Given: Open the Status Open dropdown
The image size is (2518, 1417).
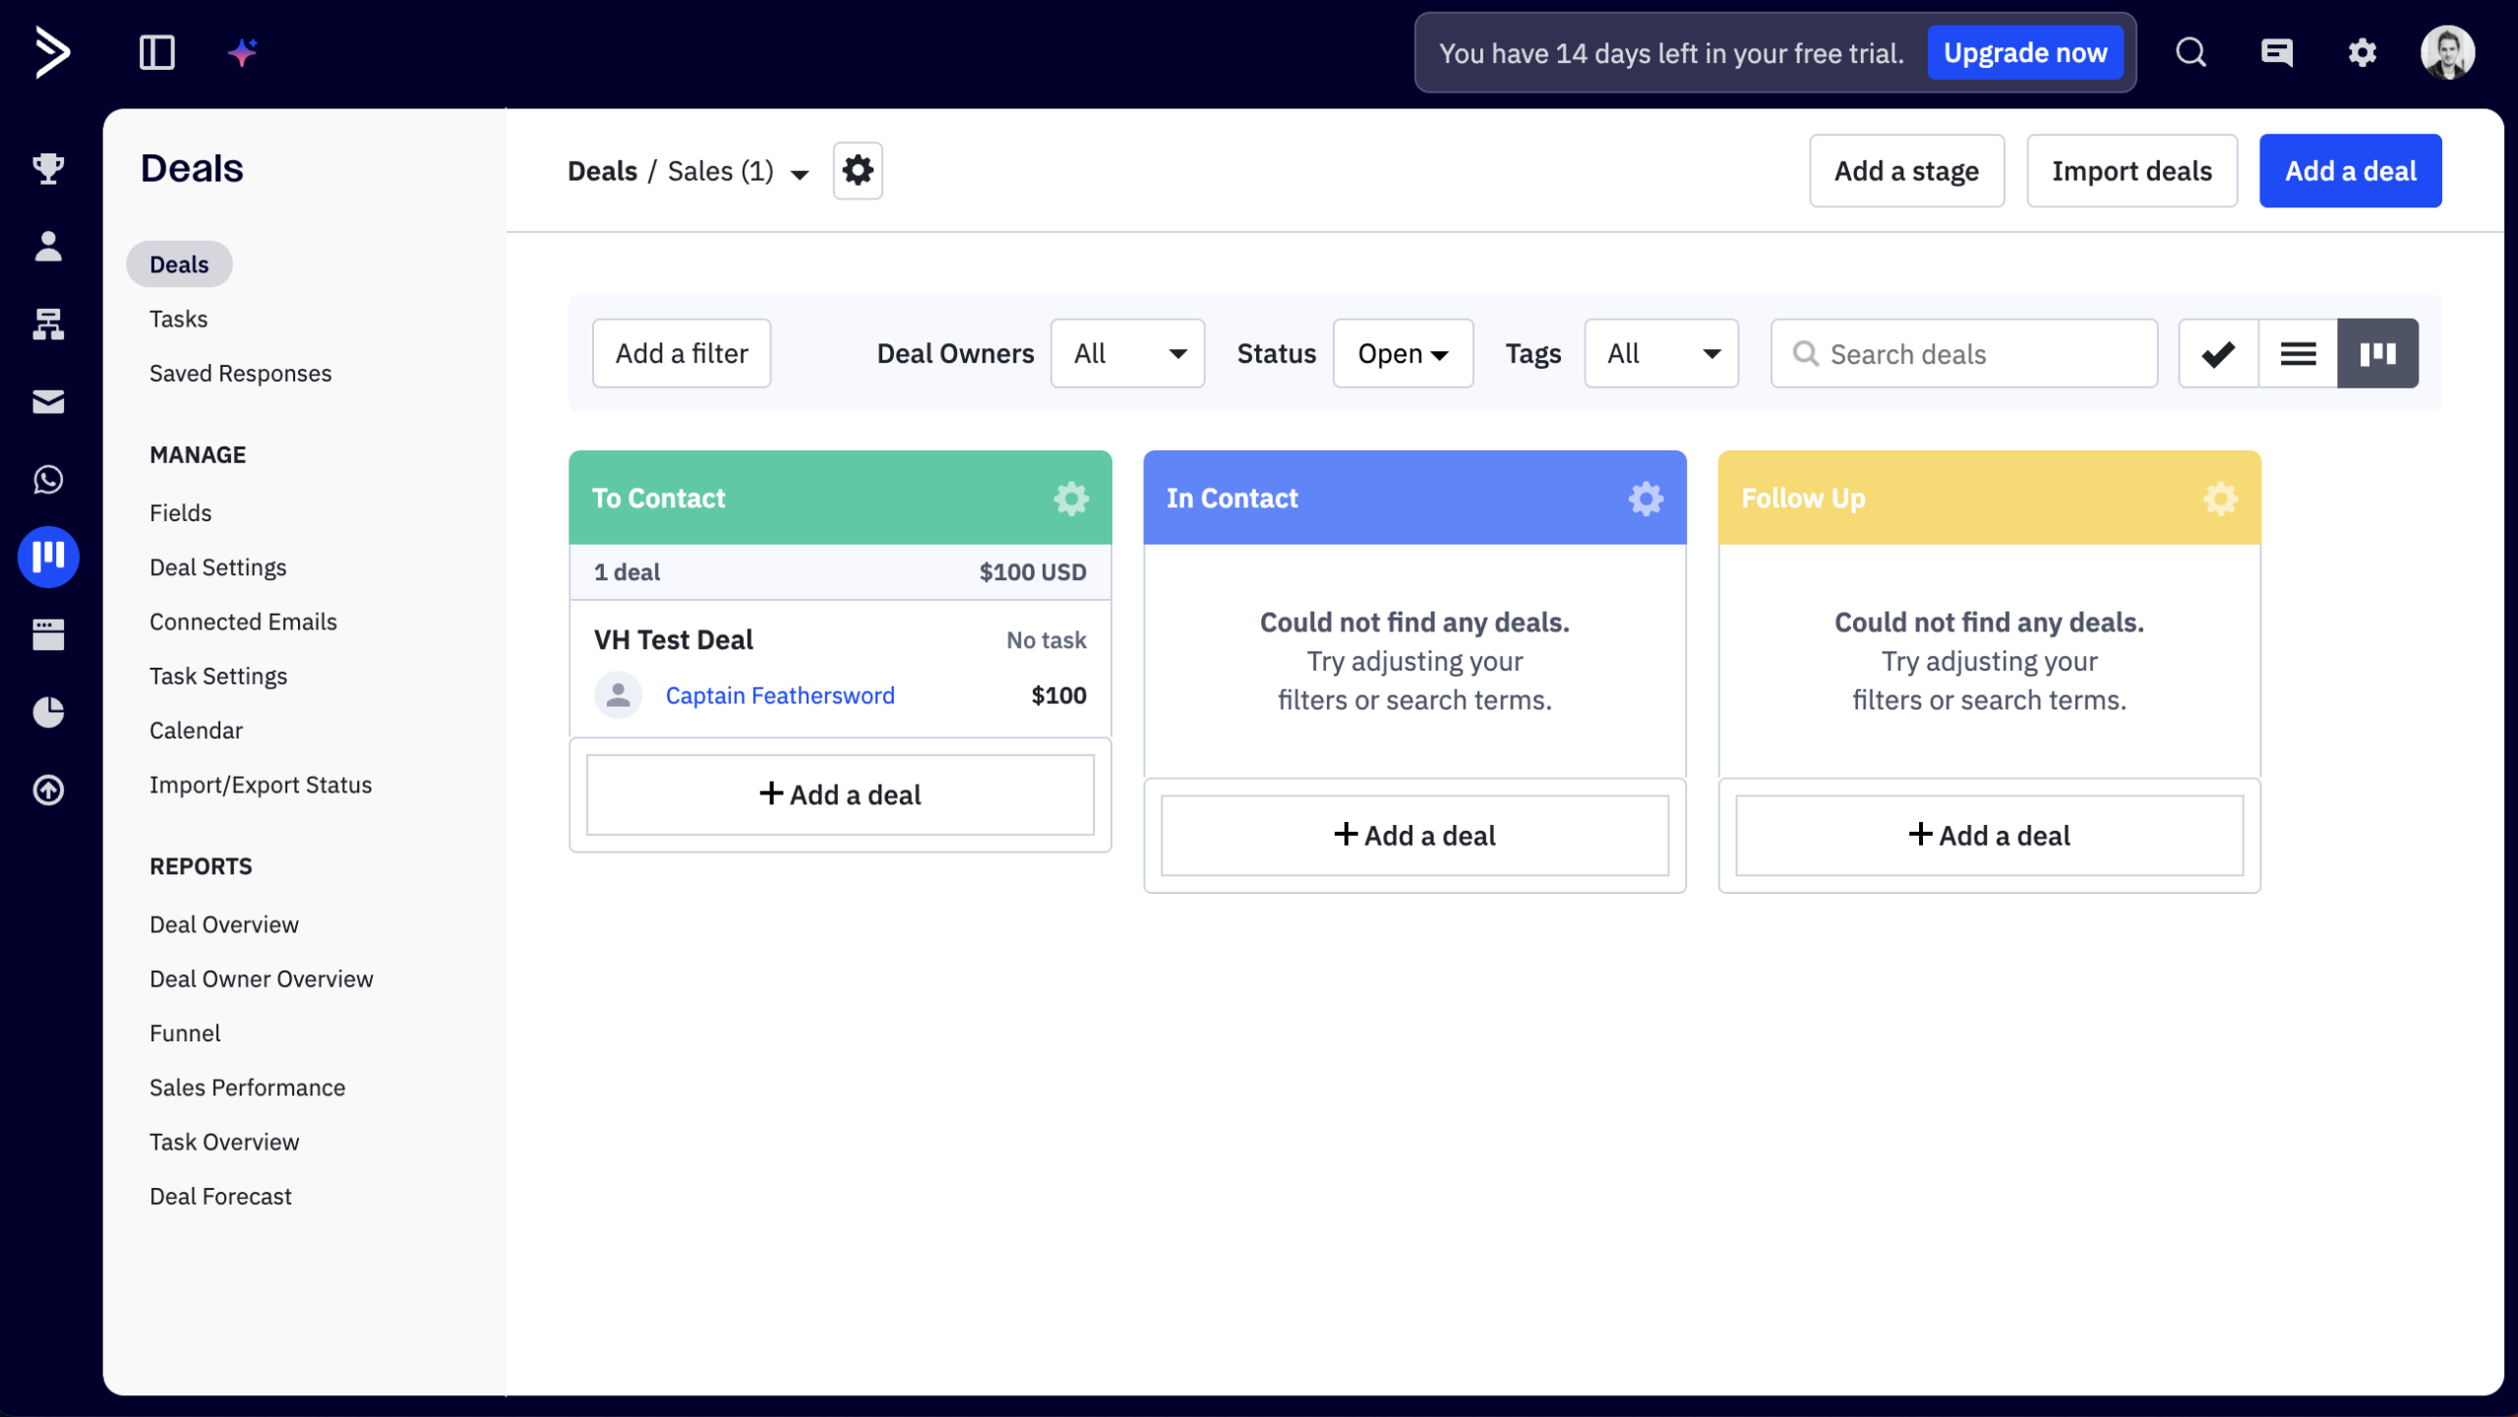Looking at the screenshot, I should point(1403,354).
